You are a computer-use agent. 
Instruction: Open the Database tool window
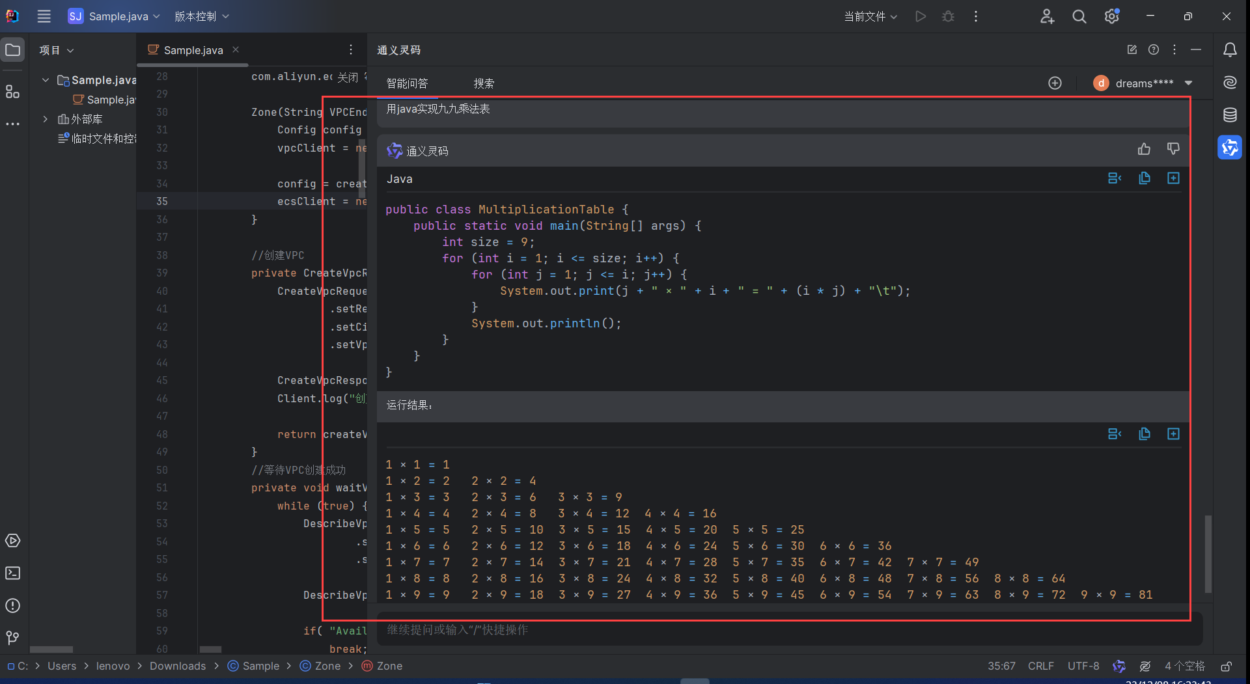pyautogui.click(x=1230, y=115)
